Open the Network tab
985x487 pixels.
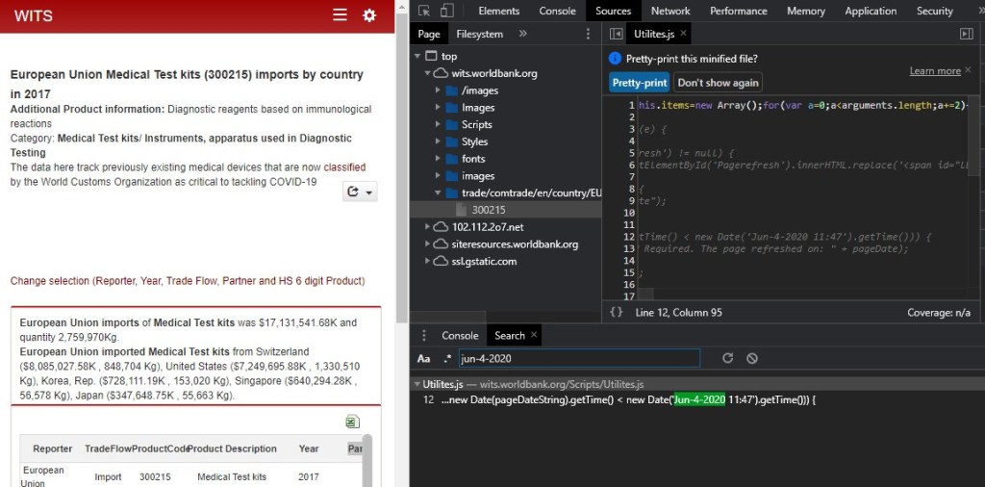670,11
